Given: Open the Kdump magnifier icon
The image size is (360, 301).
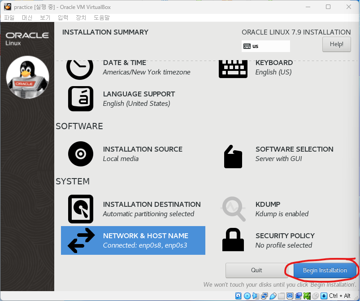Looking at the screenshot, I should 233,209.
